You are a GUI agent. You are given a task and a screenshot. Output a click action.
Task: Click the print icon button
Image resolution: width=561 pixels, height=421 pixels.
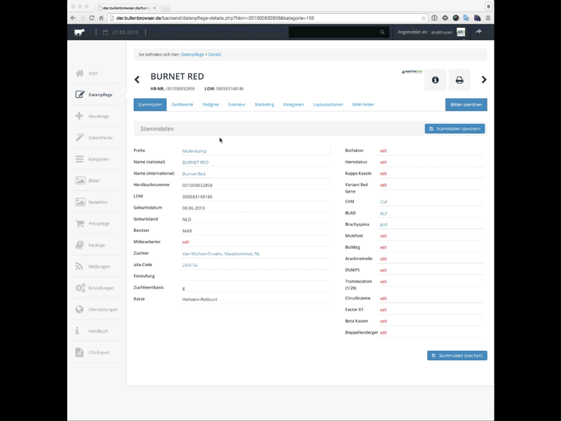(x=459, y=80)
